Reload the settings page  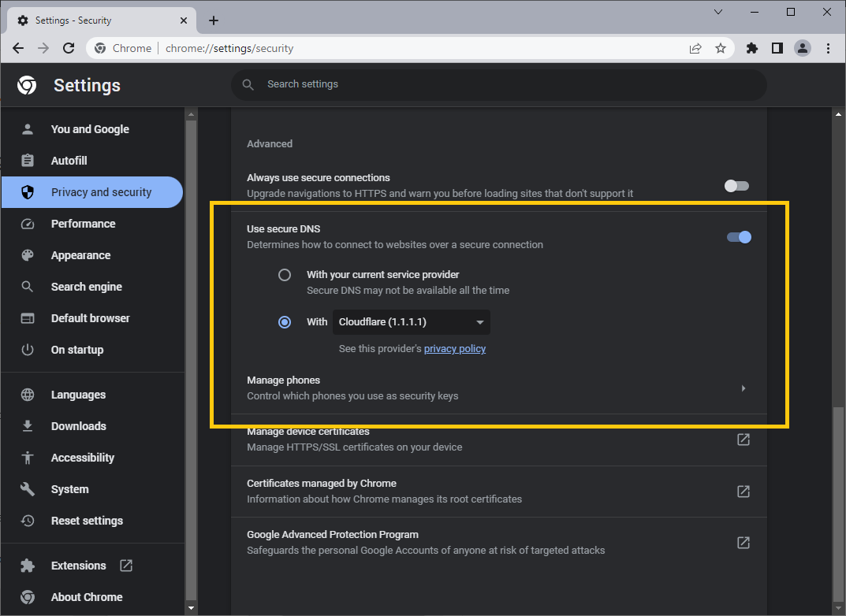(69, 48)
